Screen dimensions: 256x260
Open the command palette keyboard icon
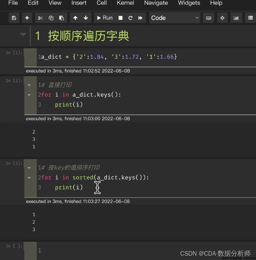tap(209, 18)
